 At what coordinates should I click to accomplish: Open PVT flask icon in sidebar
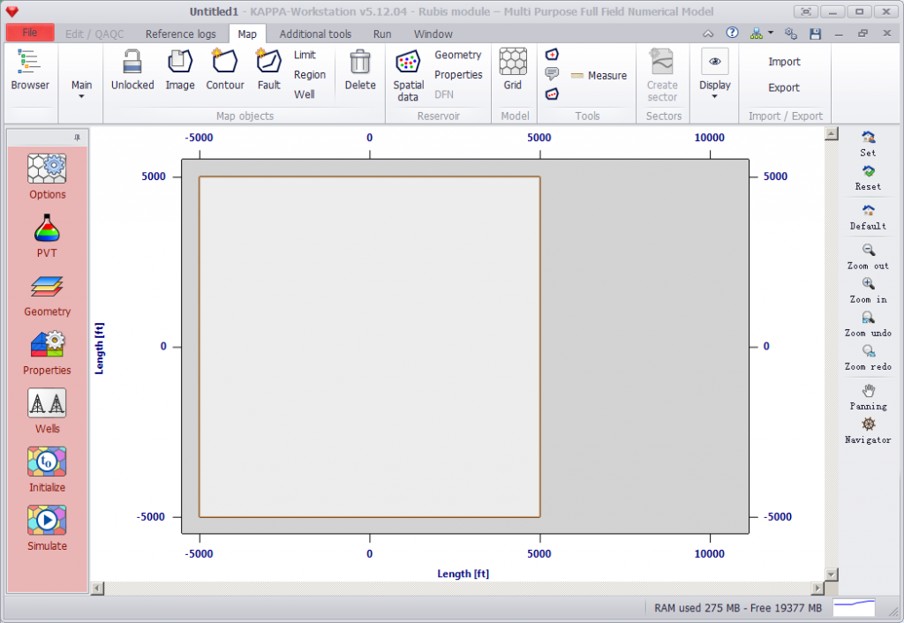pos(47,228)
